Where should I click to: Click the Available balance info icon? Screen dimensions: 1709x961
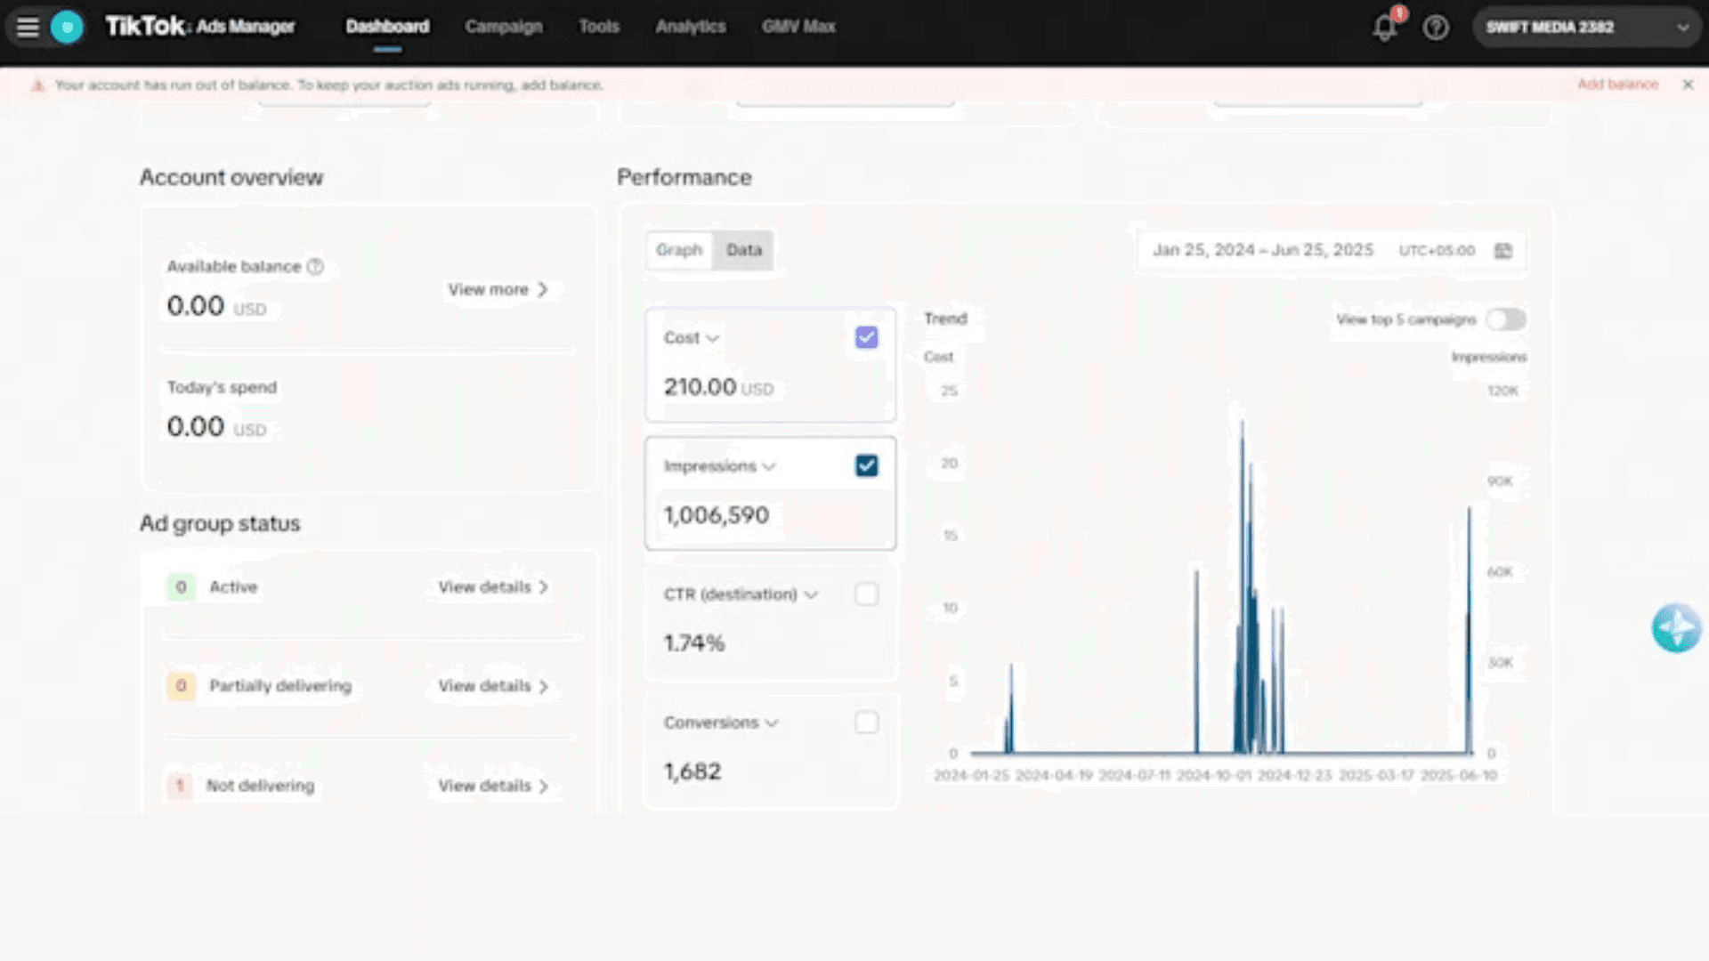315,267
